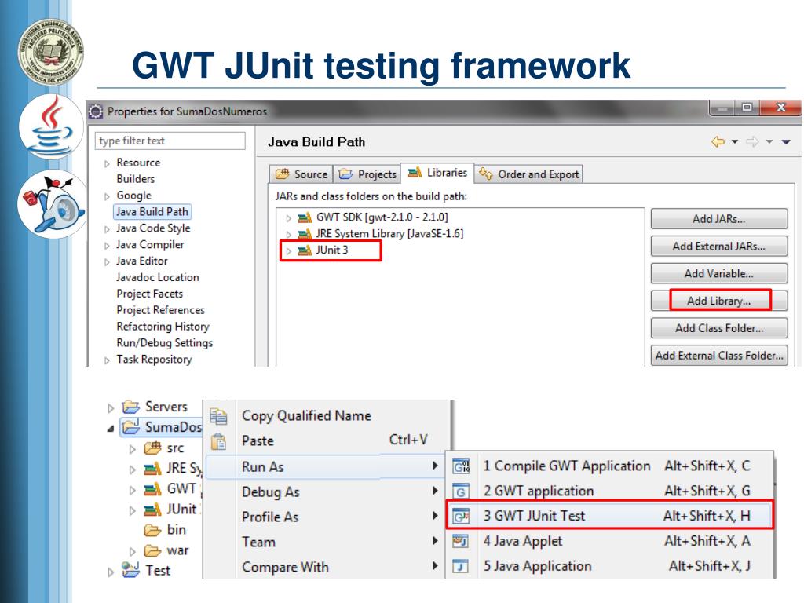804x603 pixels.
Task: Click the Paste clipboard icon
Action: point(219,441)
